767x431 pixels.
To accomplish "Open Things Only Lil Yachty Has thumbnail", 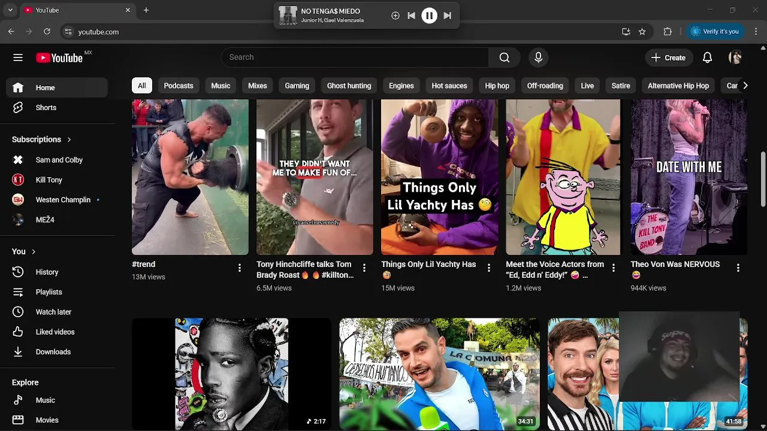I will 439,177.
